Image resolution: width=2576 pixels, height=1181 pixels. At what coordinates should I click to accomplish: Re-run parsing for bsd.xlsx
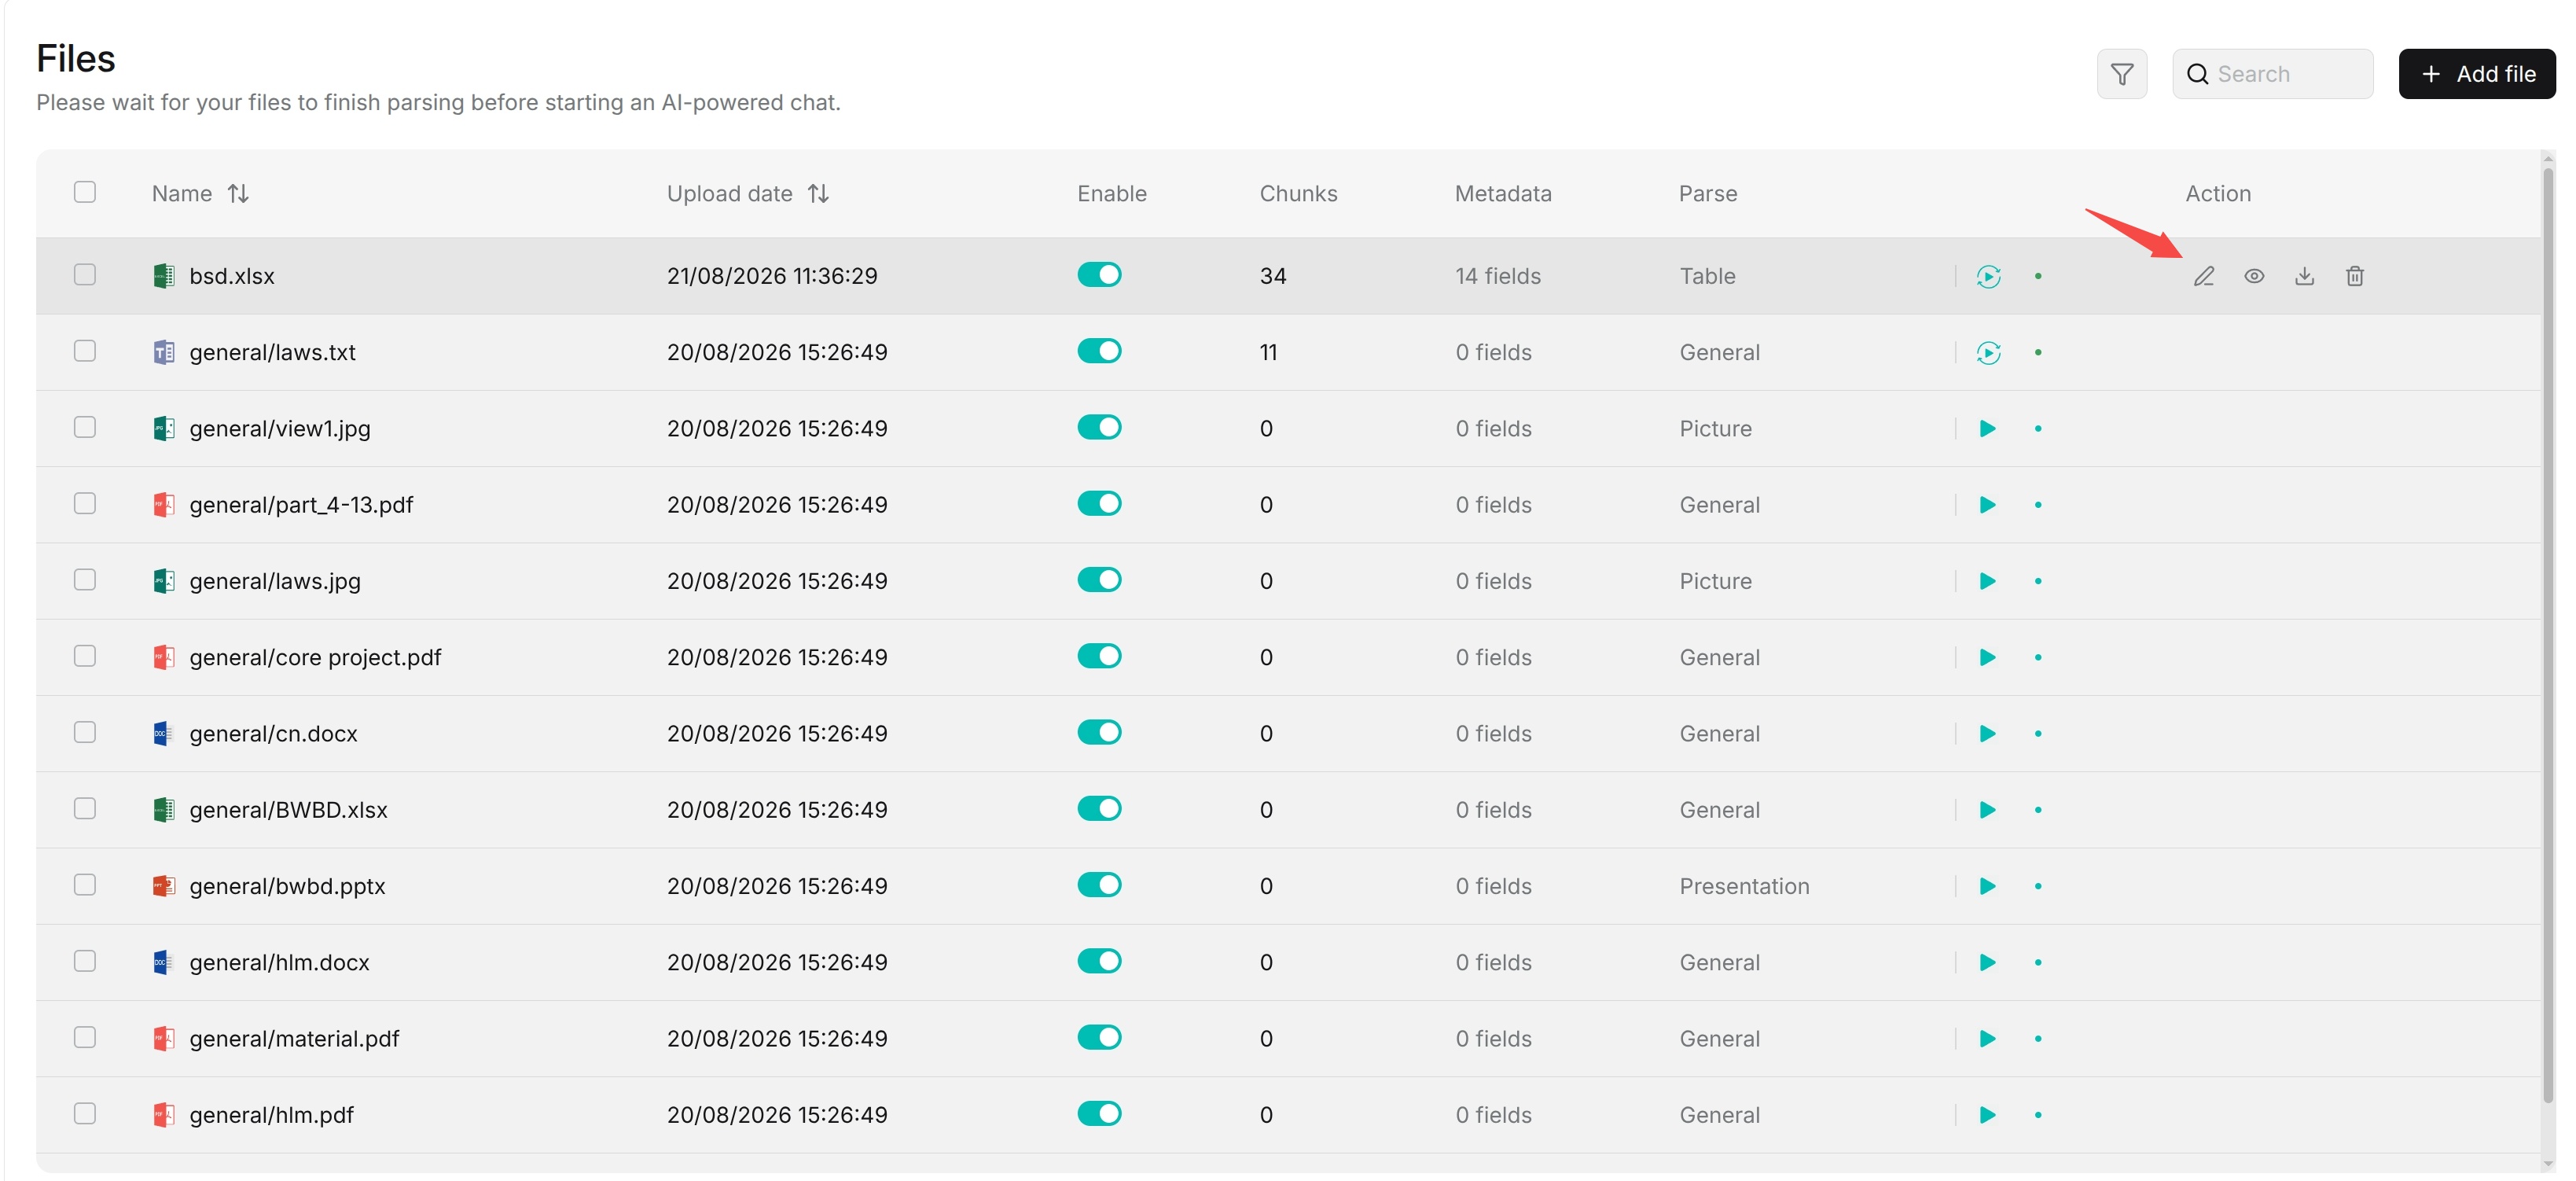click(1988, 276)
